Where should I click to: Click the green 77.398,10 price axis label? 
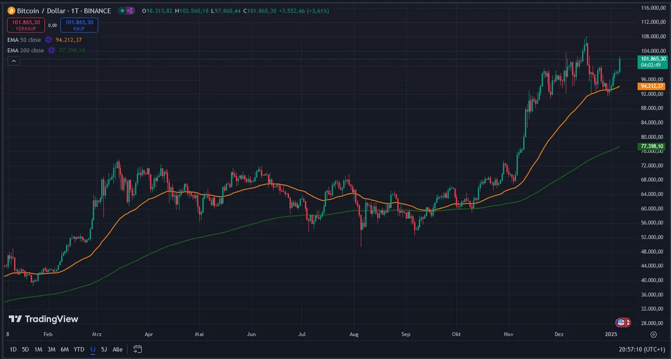pyautogui.click(x=652, y=147)
